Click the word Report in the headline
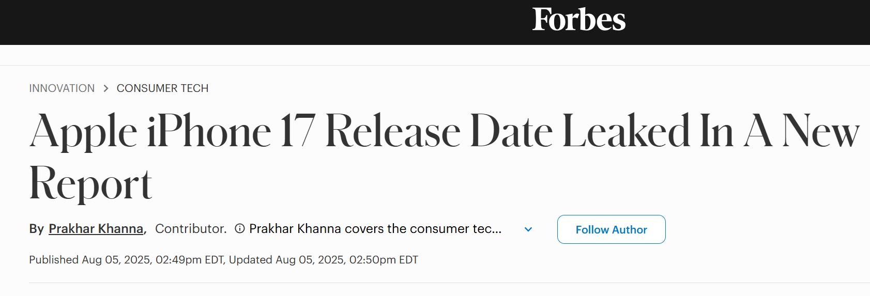Image resolution: width=870 pixels, height=296 pixels. [x=91, y=184]
